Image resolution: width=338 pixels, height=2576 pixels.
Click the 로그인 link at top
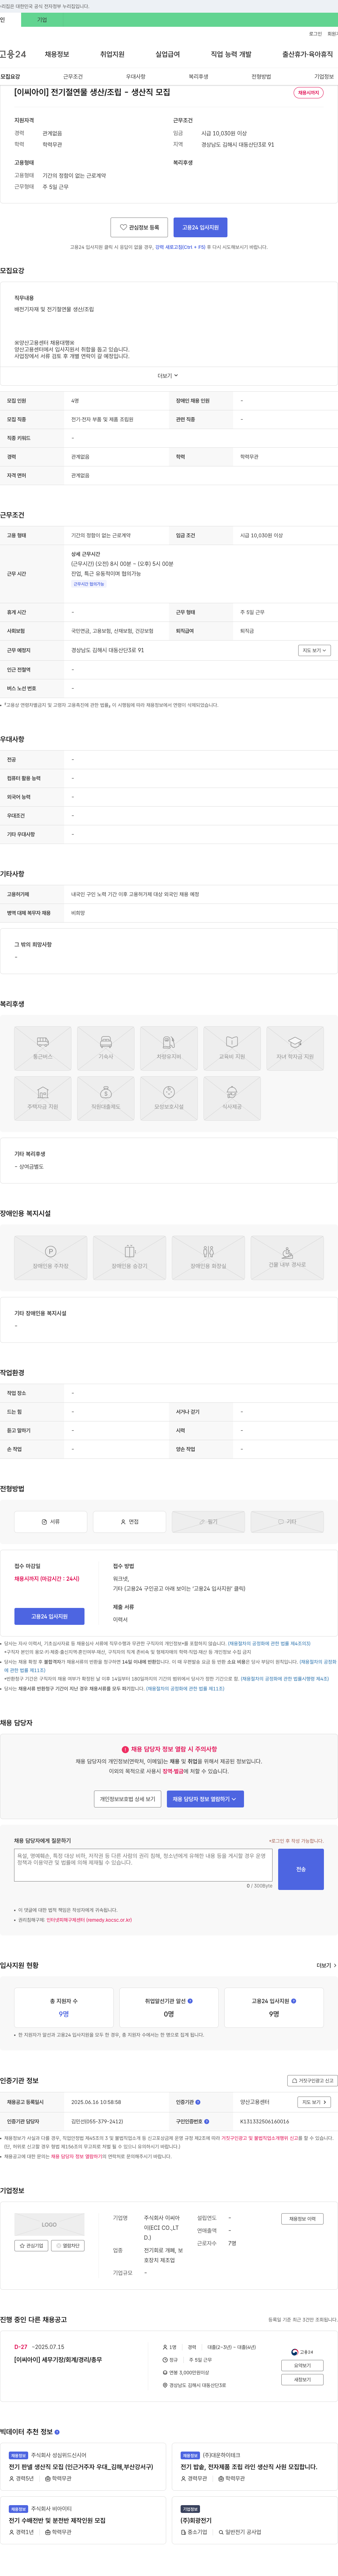click(x=315, y=34)
